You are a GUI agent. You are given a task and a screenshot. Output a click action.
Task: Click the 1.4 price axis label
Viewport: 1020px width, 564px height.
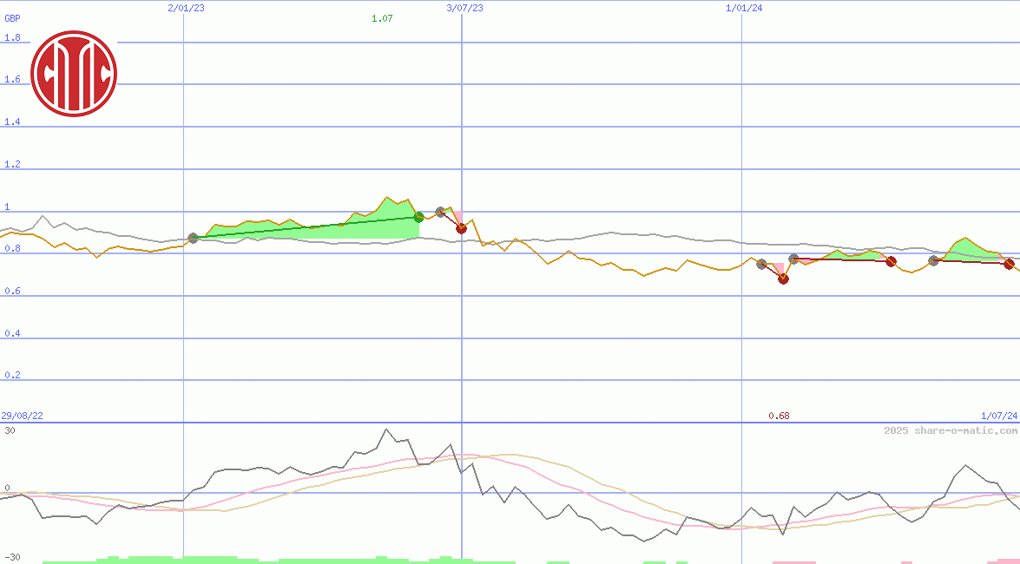(x=12, y=121)
